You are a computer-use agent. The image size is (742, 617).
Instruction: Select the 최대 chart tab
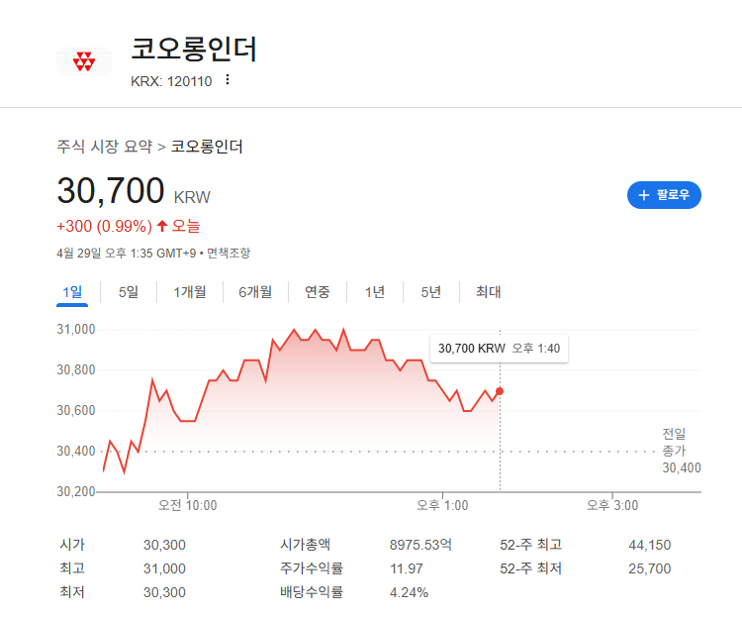488,292
